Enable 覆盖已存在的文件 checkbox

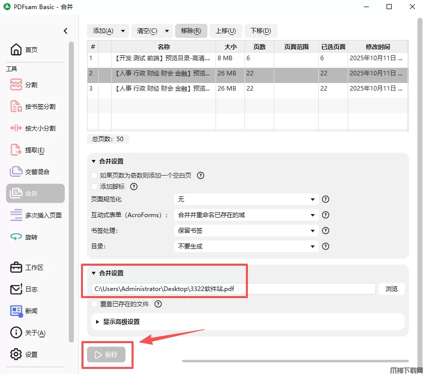click(94, 304)
